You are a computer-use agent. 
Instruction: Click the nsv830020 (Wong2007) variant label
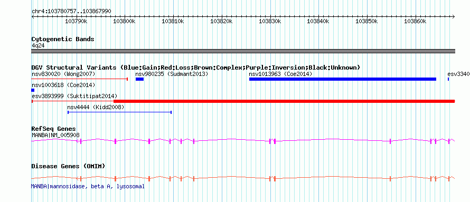tap(63, 74)
